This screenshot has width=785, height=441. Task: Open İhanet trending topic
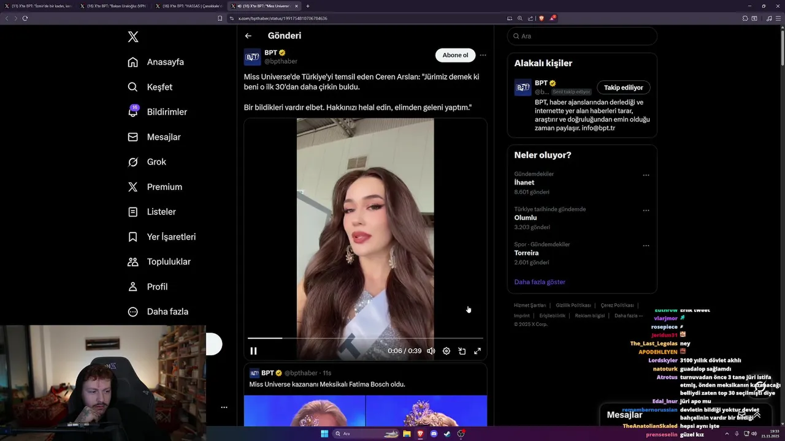(x=524, y=183)
